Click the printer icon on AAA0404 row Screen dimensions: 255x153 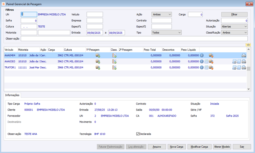(x=244, y=55)
